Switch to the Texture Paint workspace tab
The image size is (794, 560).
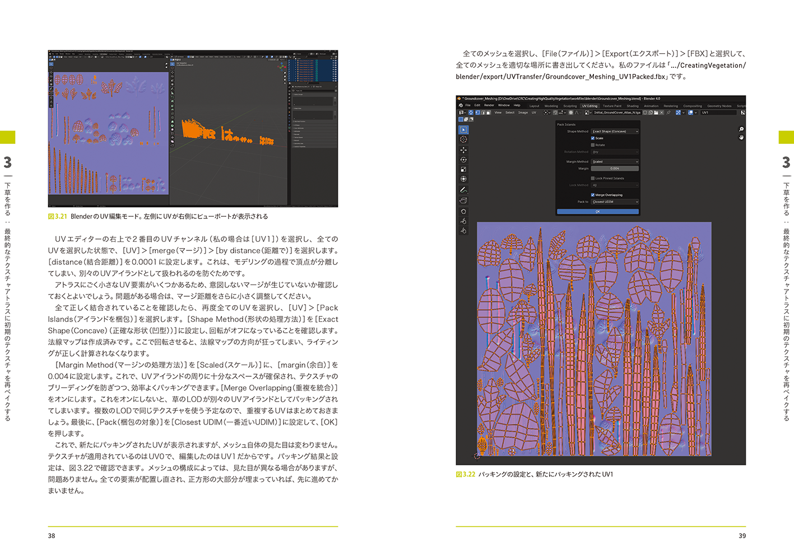pyautogui.click(x=612, y=106)
